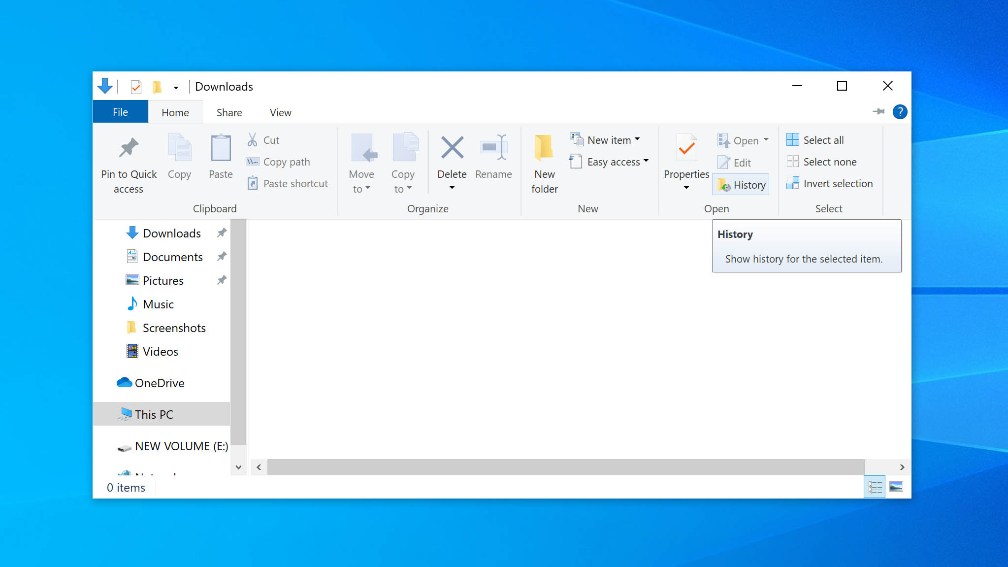The image size is (1008, 567).
Task: Click the Paste clipboard icon
Action: pos(221,147)
